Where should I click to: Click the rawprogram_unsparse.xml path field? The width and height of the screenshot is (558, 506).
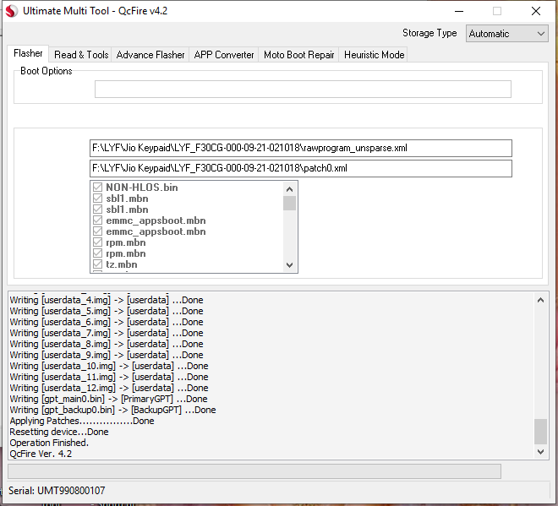coord(301,148)
